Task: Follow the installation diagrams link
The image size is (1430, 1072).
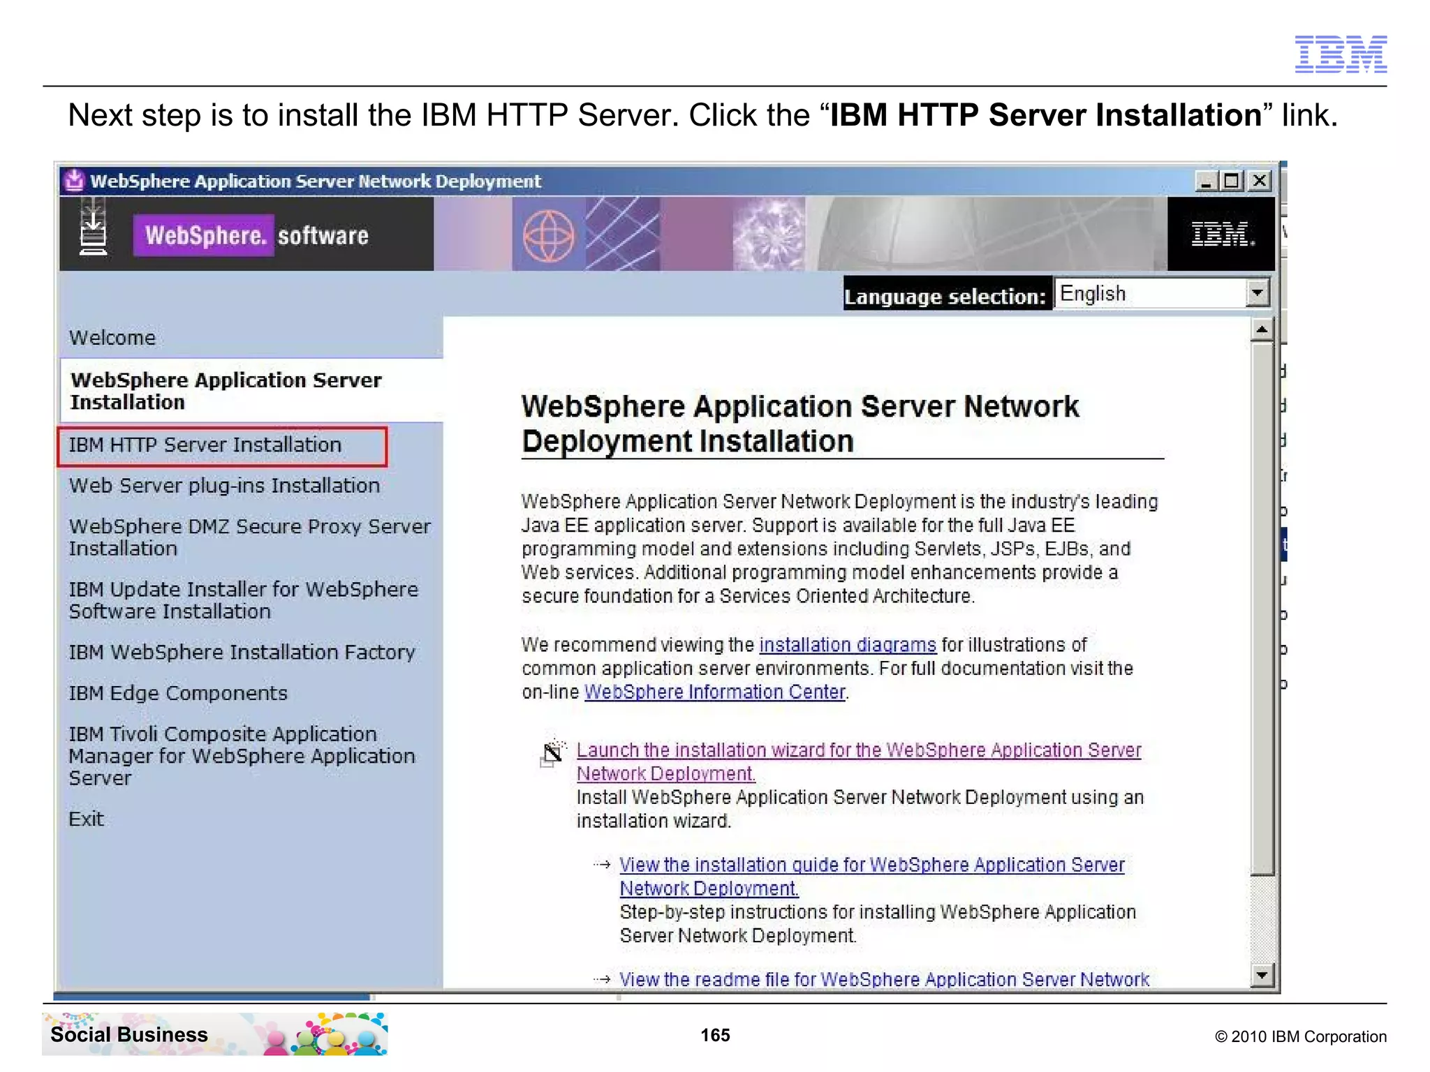Action: click(848, 645)
